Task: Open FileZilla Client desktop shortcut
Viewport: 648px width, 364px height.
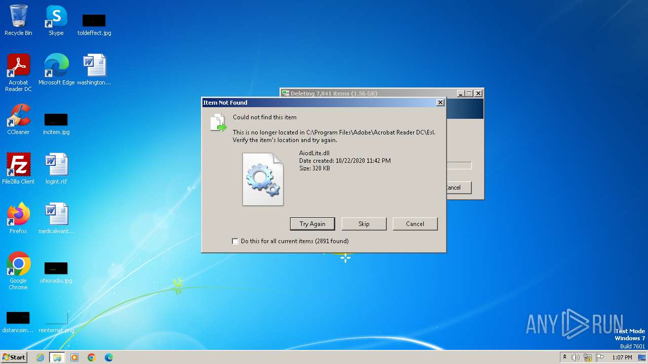Action: (18, 169)
